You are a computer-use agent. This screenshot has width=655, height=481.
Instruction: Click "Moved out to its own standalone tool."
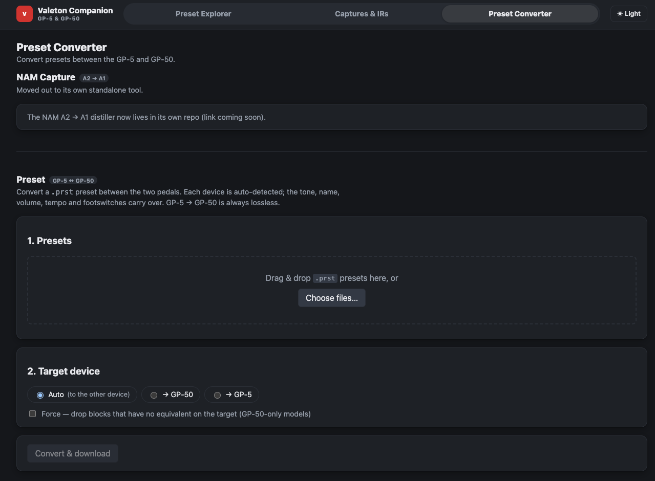79,90
